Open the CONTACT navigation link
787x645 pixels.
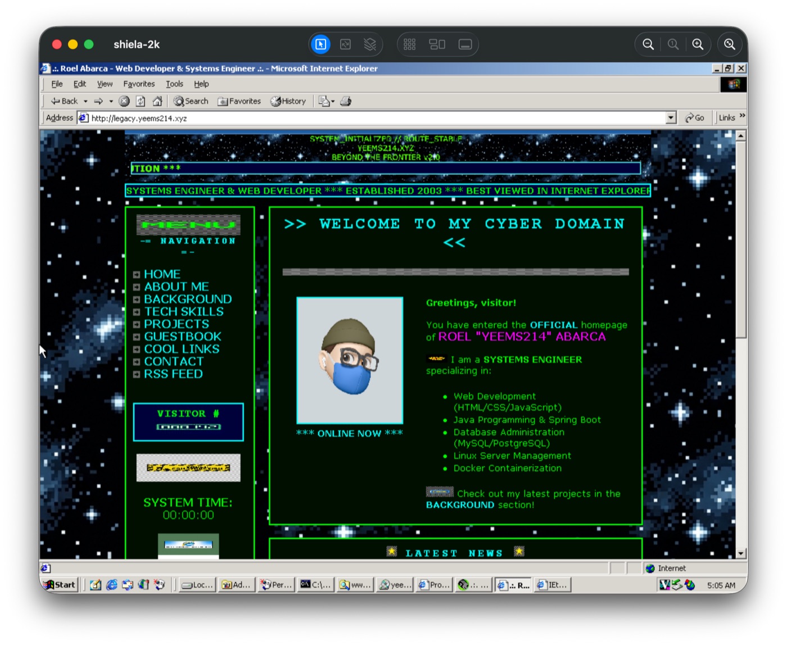(174, 361)
